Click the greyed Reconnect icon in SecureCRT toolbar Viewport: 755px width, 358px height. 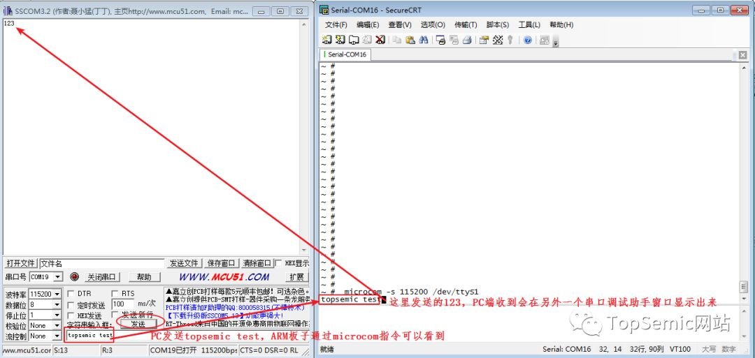tap(367, 40)
